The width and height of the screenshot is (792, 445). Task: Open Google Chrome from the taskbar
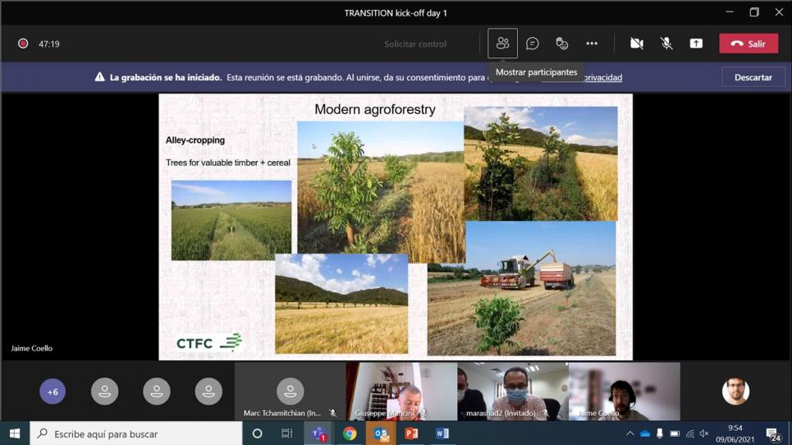(350, 434)
